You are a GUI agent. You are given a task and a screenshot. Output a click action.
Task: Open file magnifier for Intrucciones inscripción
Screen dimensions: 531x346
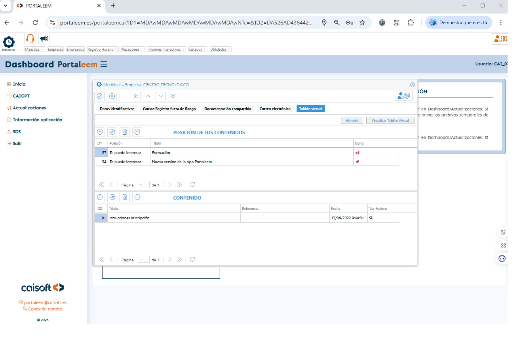(371, 218)
